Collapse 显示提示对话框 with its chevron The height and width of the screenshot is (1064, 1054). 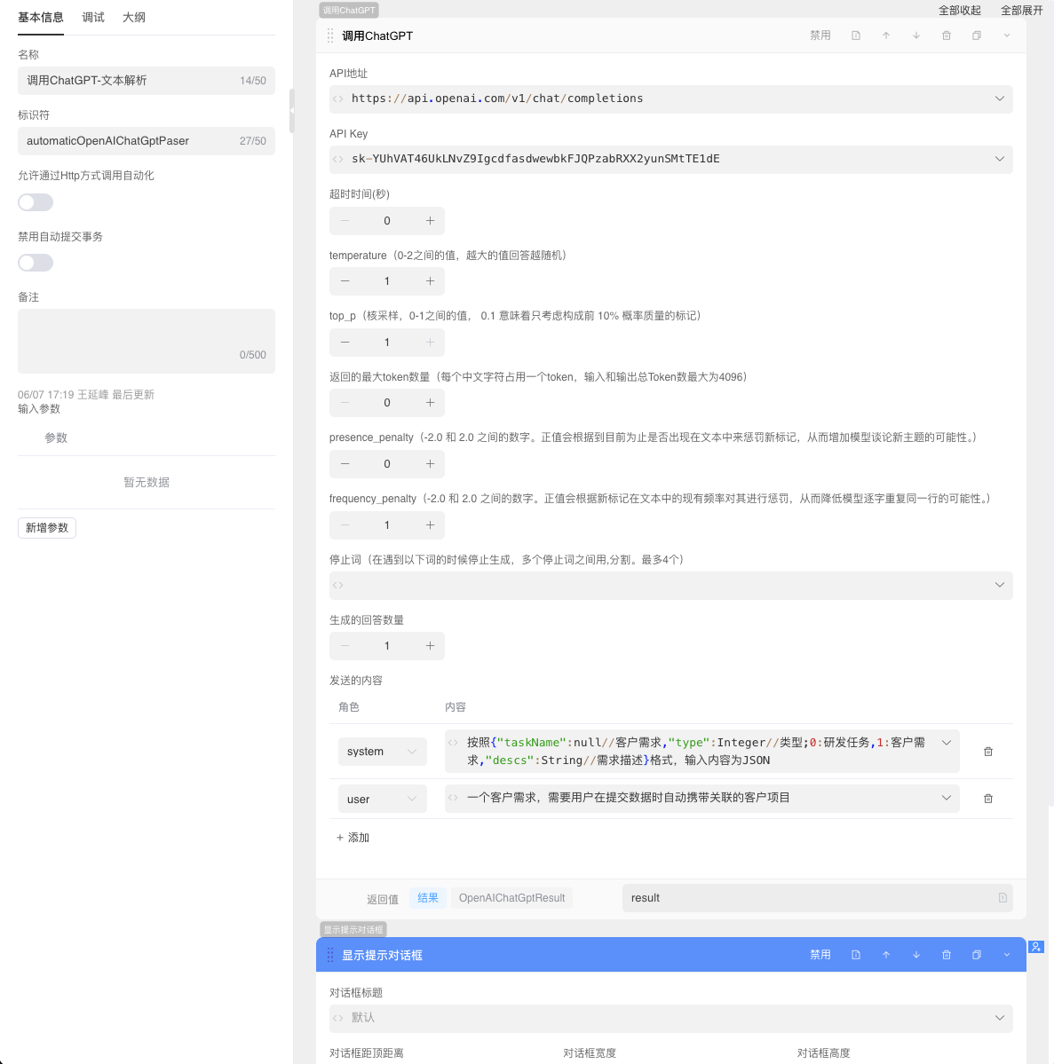pos(1006,954)
